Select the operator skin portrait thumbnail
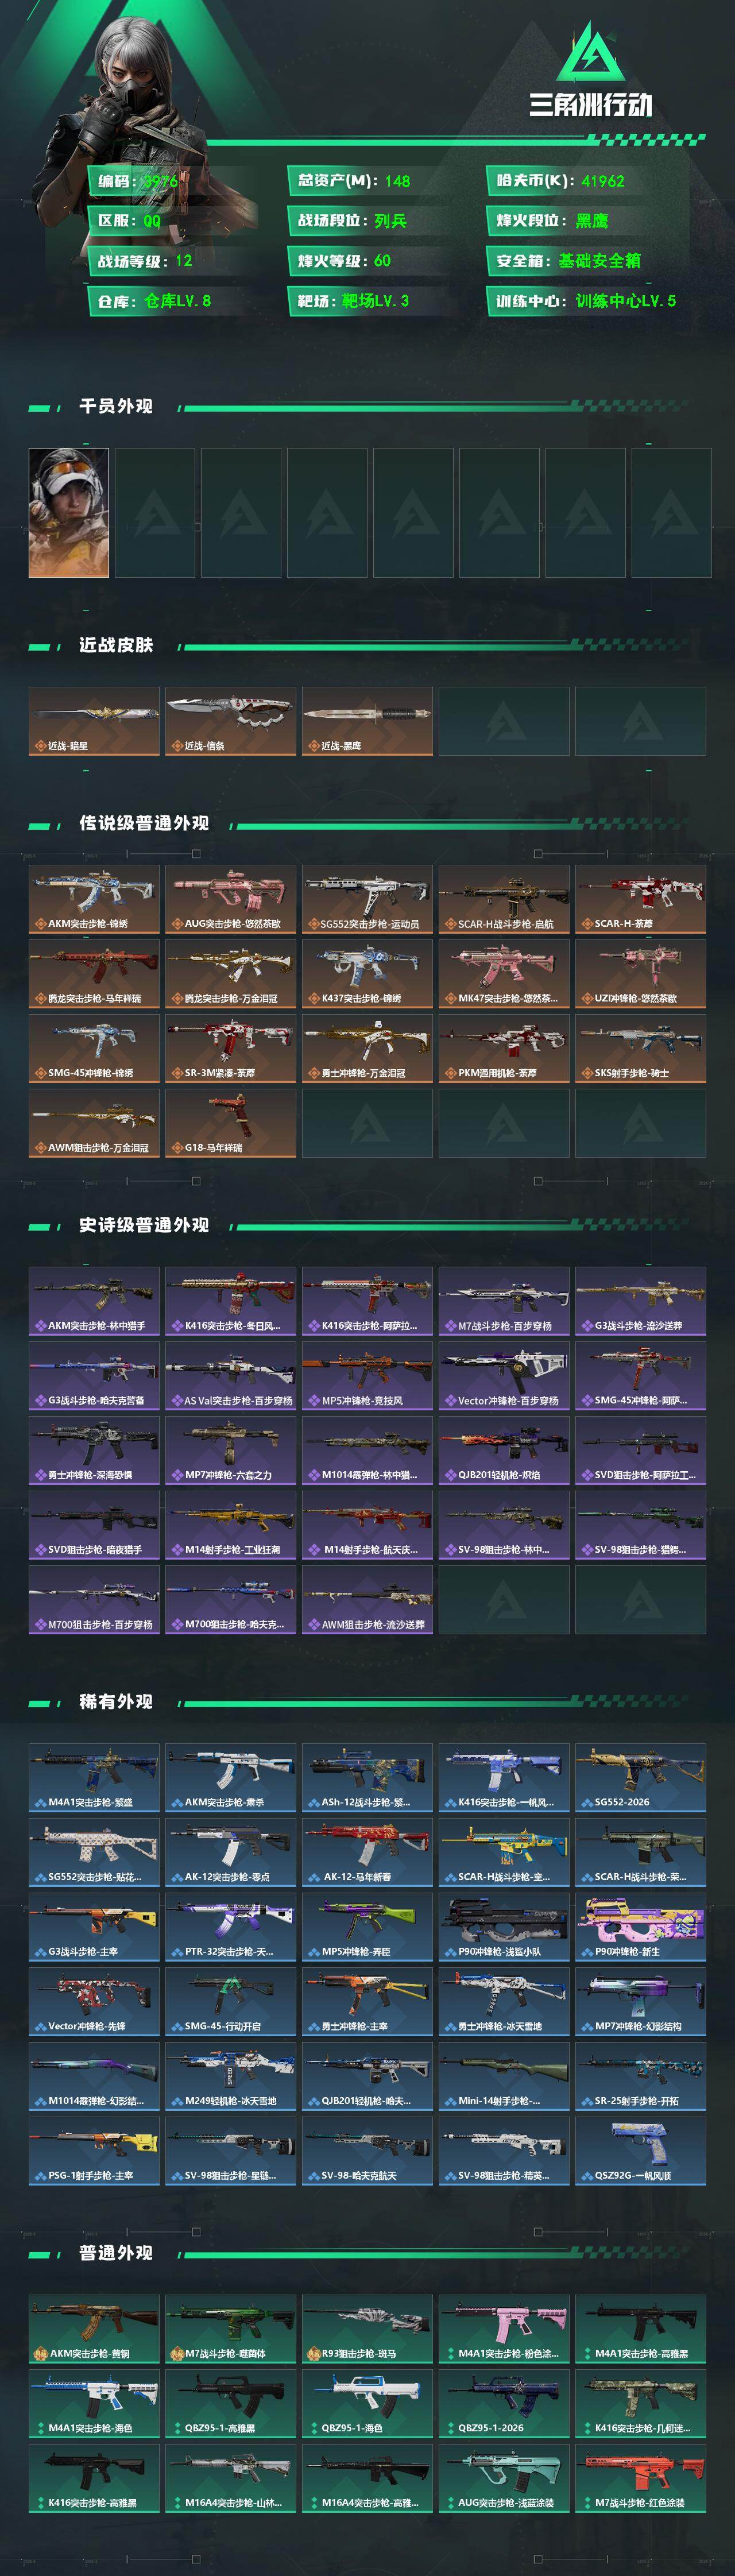The height and width of the screenshot is (2576, 735). [69, 512]
